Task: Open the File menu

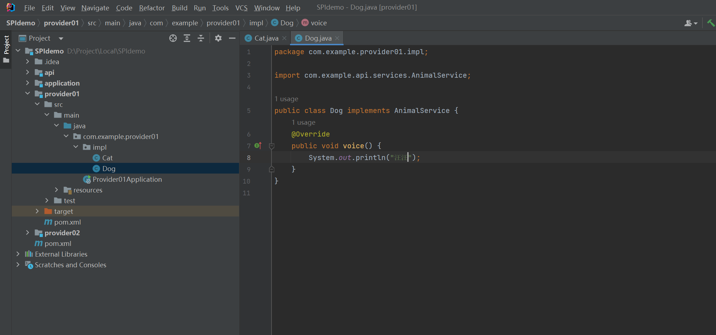Action: pyautogui.click(x=29, y=8)
